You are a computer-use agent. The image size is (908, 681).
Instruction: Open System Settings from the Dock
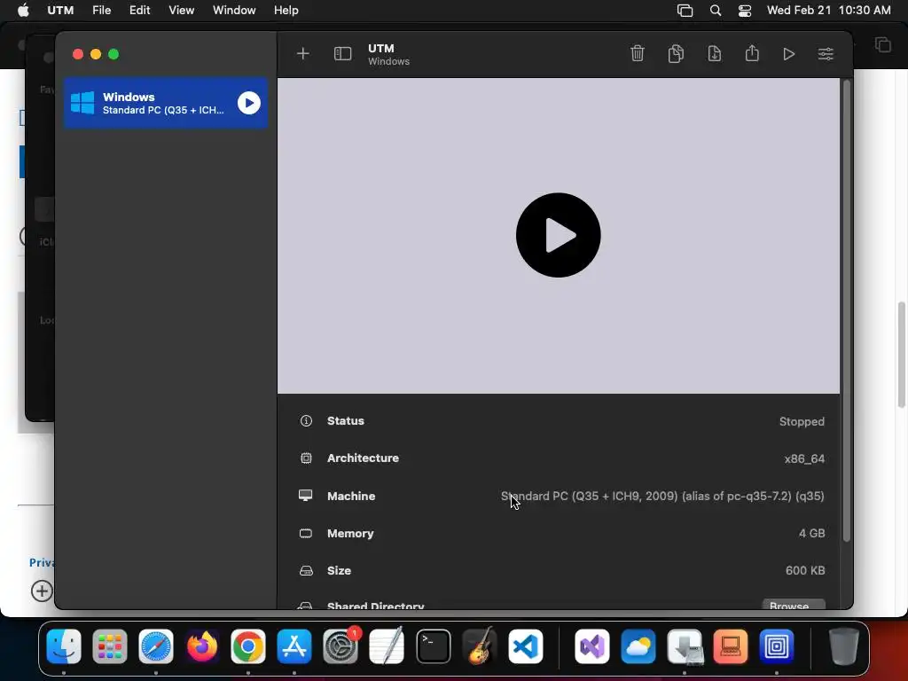(340, 646)
